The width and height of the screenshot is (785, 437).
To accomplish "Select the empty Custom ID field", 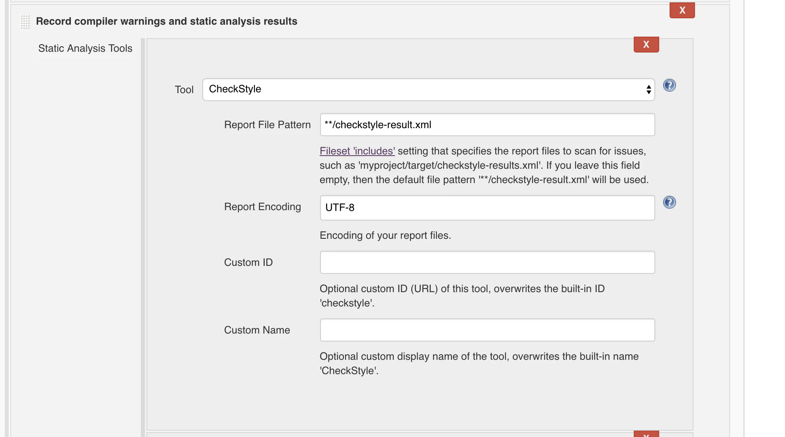I will (x=487, y=262).
